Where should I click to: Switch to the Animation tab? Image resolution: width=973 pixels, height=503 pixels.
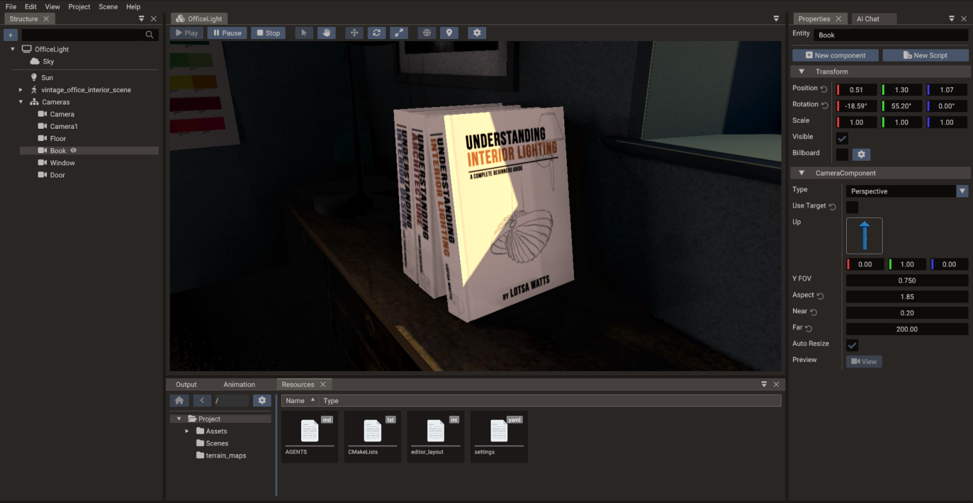click(x=240, y=384)
